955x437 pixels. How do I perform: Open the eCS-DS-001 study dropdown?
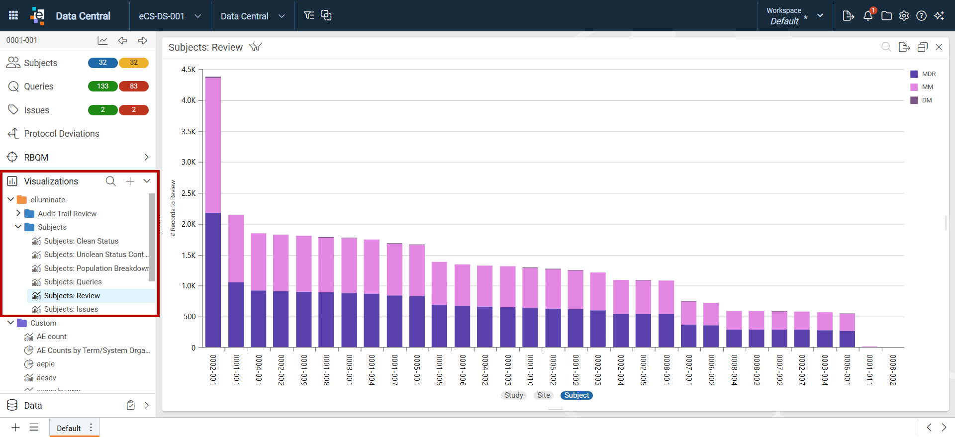(x=170, y=16)
